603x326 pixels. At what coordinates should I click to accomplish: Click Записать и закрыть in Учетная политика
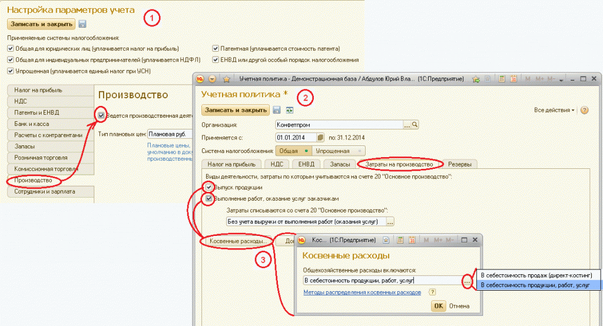(x=236, y=110)
